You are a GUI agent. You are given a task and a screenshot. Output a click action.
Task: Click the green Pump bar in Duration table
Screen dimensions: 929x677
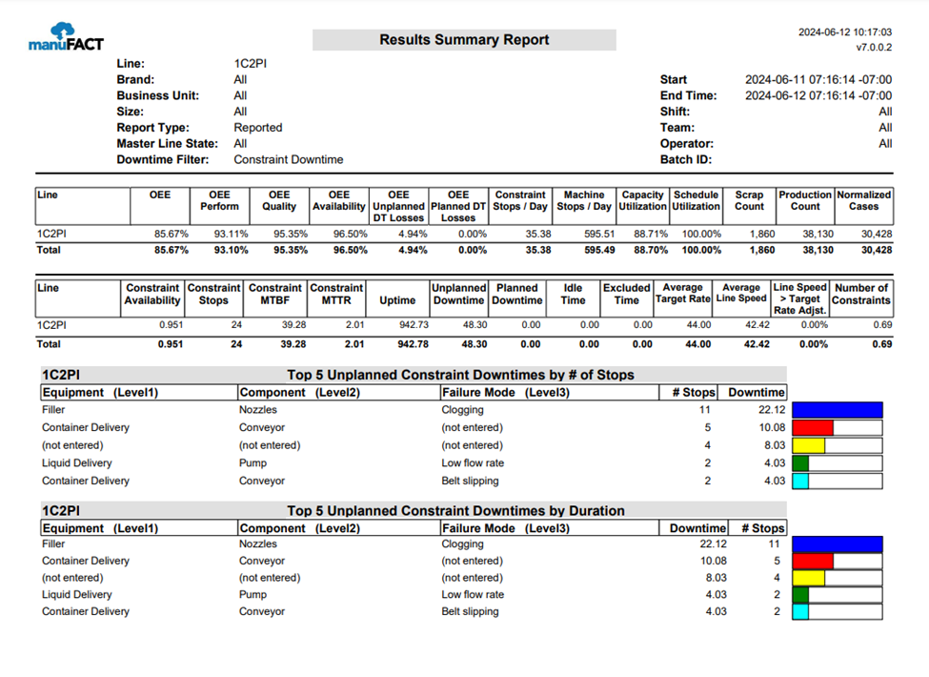[800, 595]
